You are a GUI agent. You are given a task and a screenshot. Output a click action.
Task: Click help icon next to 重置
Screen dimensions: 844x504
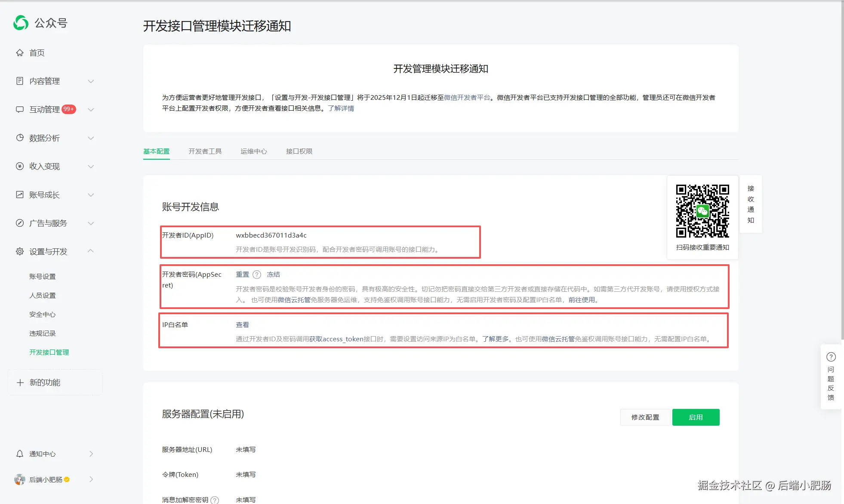click(x=257, y=275)
